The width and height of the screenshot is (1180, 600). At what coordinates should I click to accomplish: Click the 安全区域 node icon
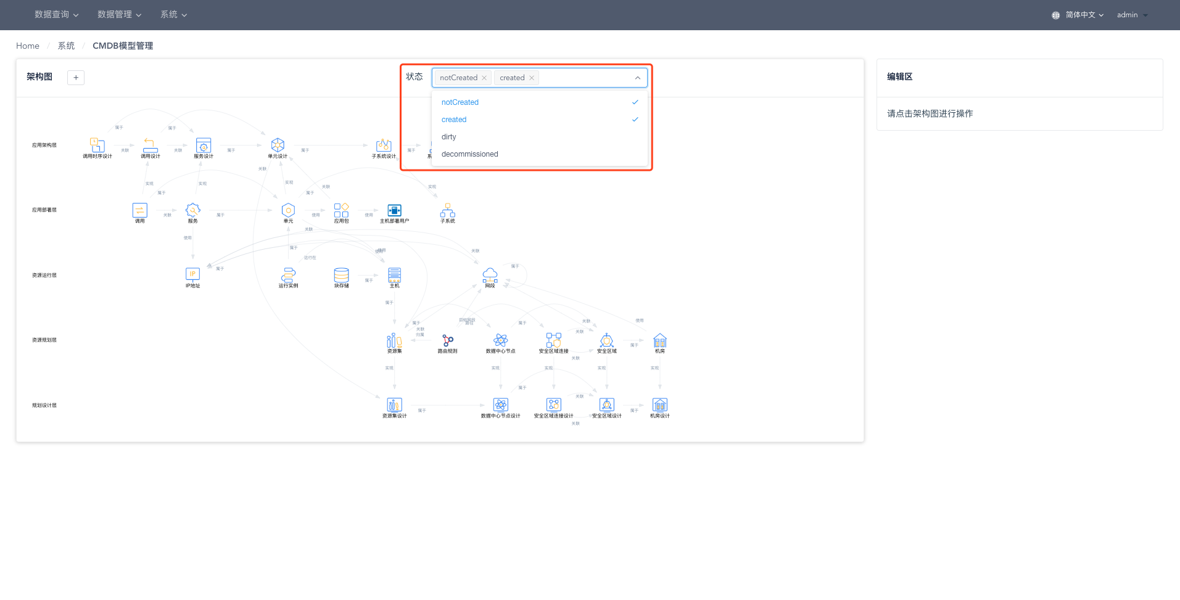[x=606, y=340]
